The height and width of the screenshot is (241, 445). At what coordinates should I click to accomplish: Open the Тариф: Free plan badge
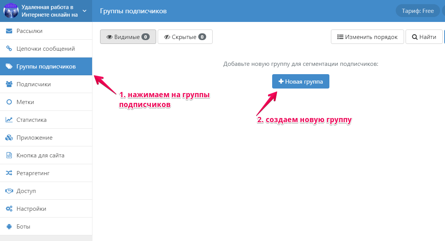(x=417, y=11)
